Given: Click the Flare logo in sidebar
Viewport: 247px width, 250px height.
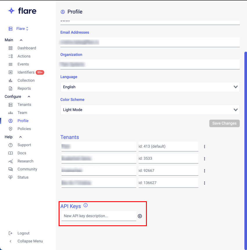Looking at the screenshot, I should coord(22,11).
